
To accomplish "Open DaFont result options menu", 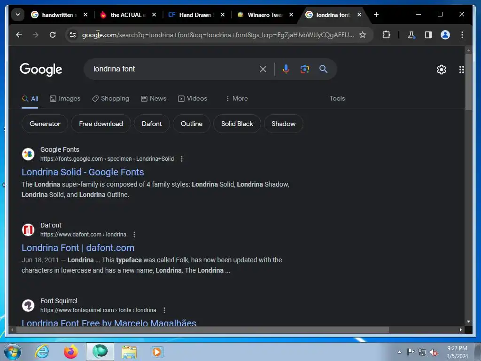I will coord(134,235).
